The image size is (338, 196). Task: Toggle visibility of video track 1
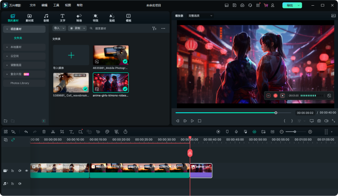[x=26, y=171]
